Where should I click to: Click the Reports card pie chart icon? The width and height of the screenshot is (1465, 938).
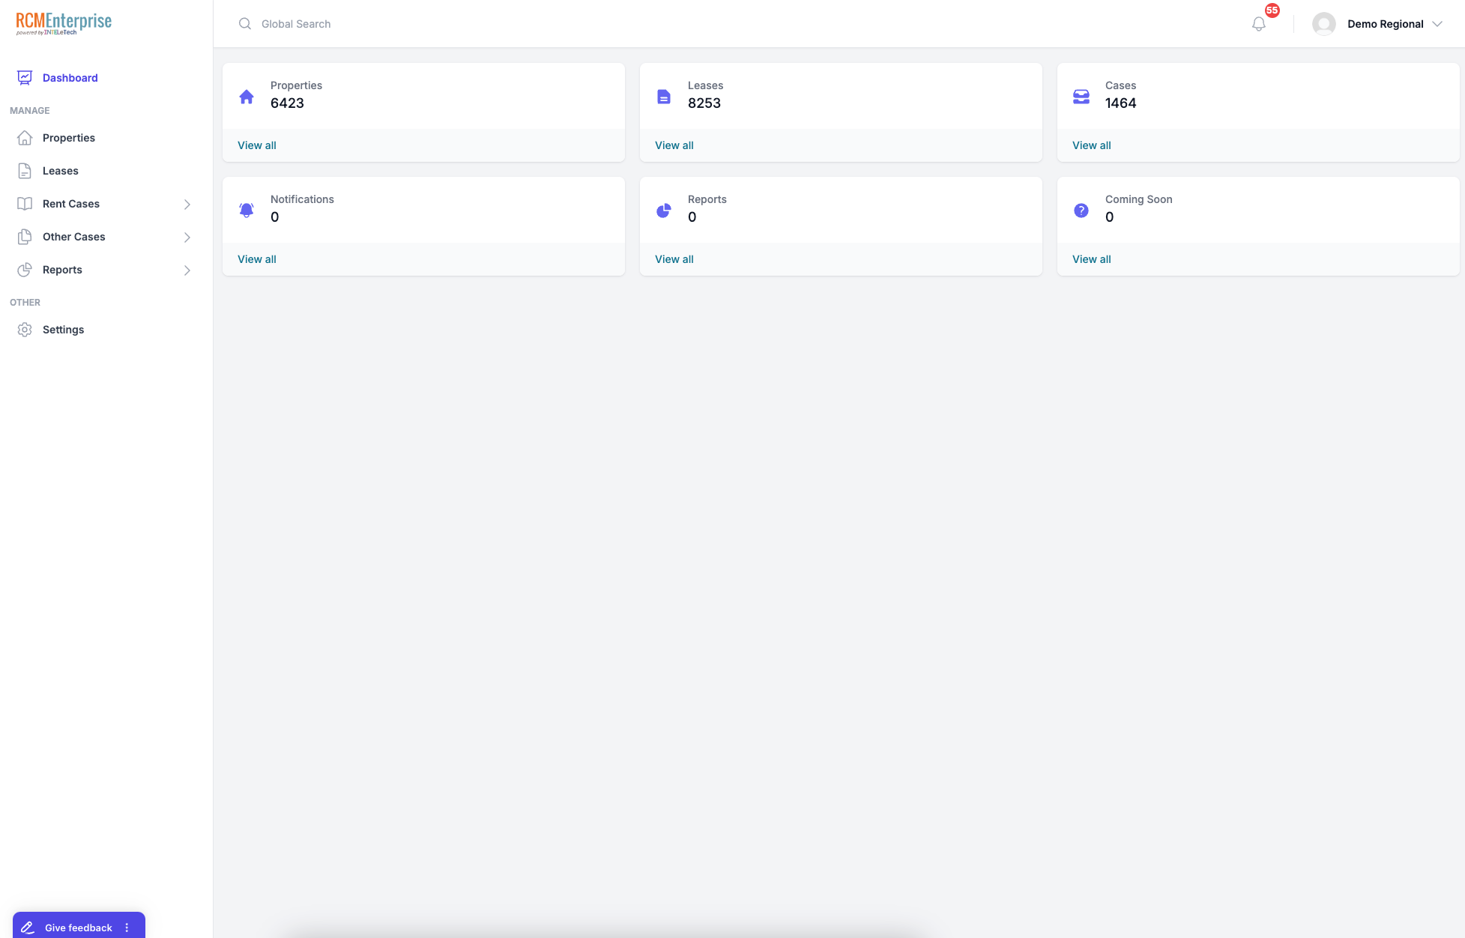[x=664, y=211]
